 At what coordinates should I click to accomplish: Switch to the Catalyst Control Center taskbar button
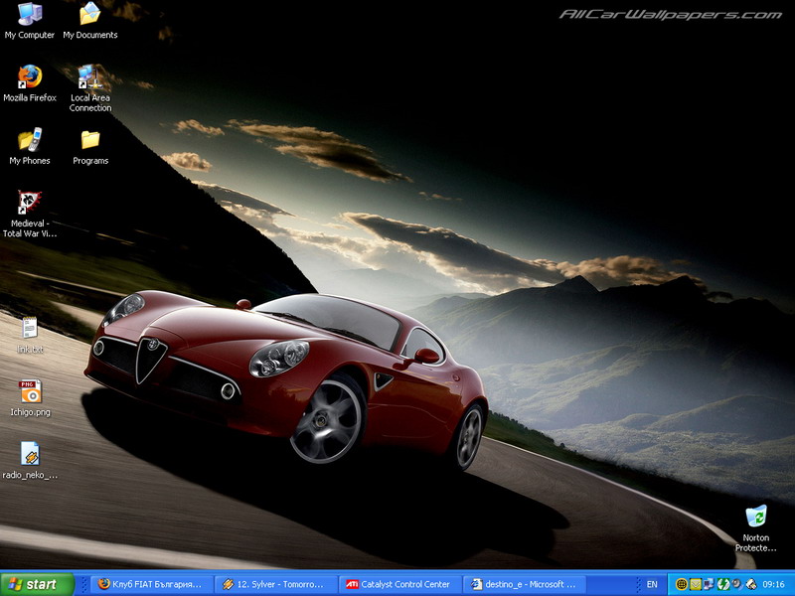tap(397, 584)
